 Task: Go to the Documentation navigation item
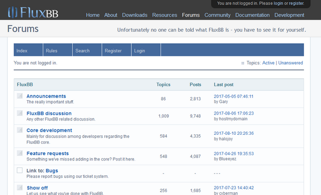coord(253,15)
